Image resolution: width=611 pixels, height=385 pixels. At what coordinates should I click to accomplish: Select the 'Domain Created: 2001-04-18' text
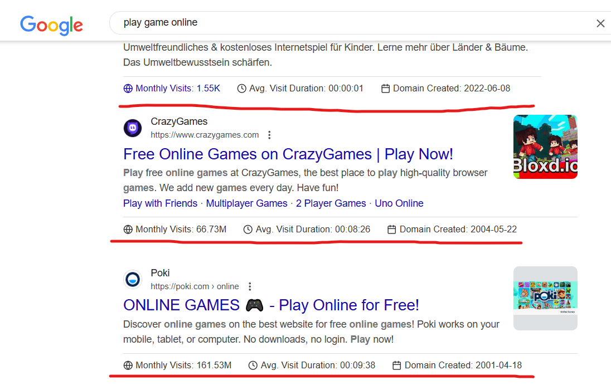463,365
